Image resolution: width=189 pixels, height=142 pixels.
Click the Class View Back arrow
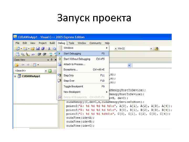click(x=23, y=65)
